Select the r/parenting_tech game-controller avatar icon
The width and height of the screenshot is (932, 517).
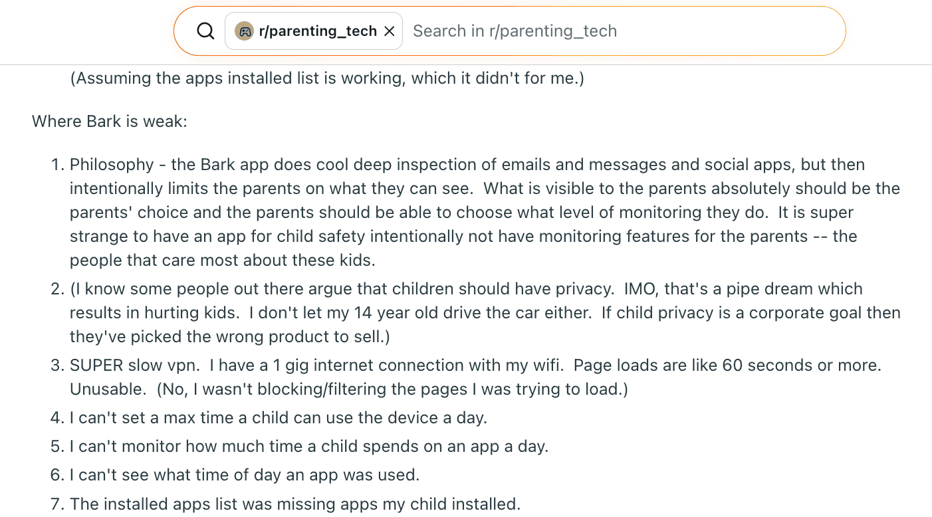tap(244, 31)
